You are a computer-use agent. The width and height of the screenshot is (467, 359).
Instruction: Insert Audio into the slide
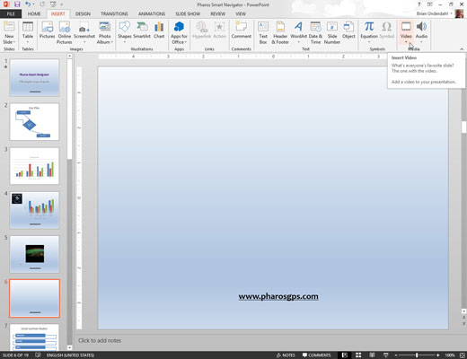[x=421, y=32]
